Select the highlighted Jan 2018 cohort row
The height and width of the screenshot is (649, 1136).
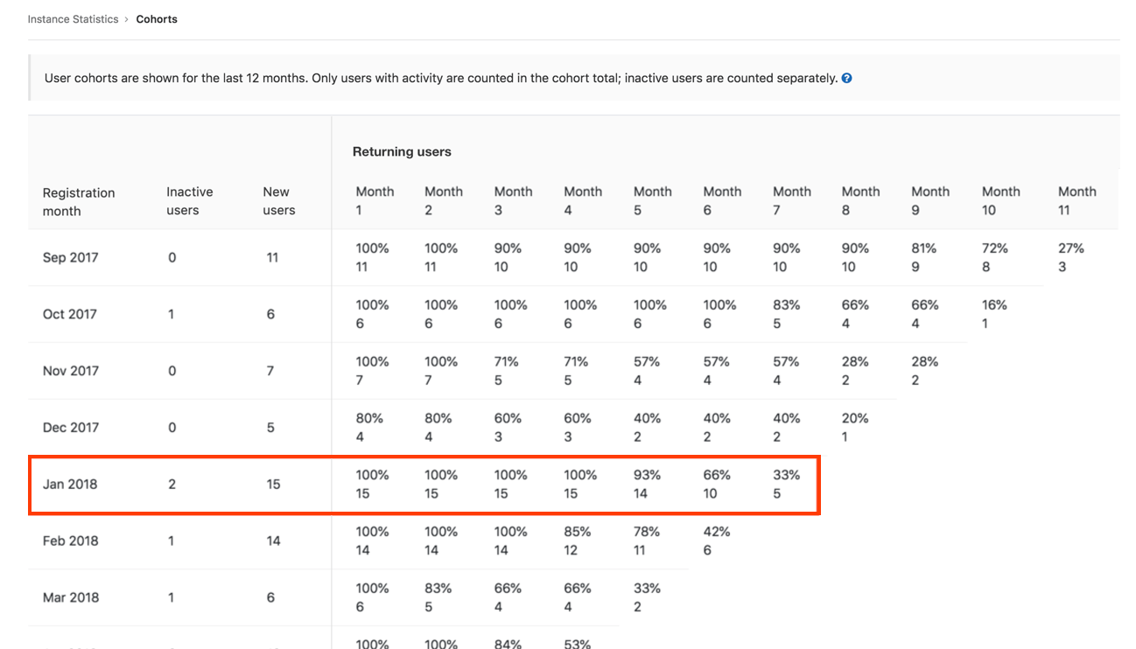coord(263,485)
